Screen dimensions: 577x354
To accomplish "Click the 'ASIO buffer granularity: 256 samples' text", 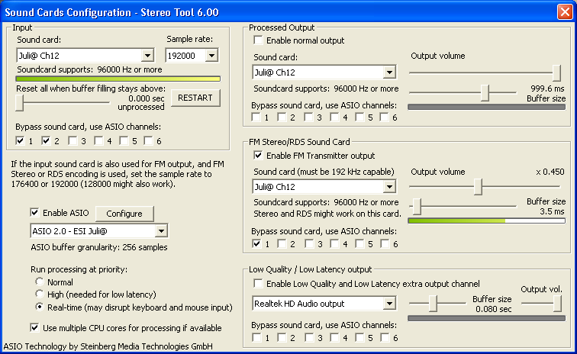I will click(99, 247).
